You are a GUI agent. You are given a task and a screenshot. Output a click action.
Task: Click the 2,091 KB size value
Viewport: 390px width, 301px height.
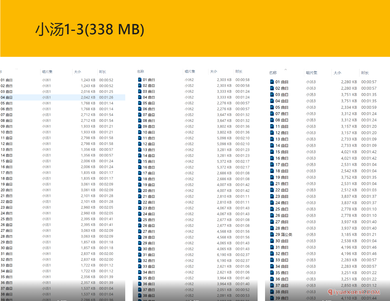[224, 296]
